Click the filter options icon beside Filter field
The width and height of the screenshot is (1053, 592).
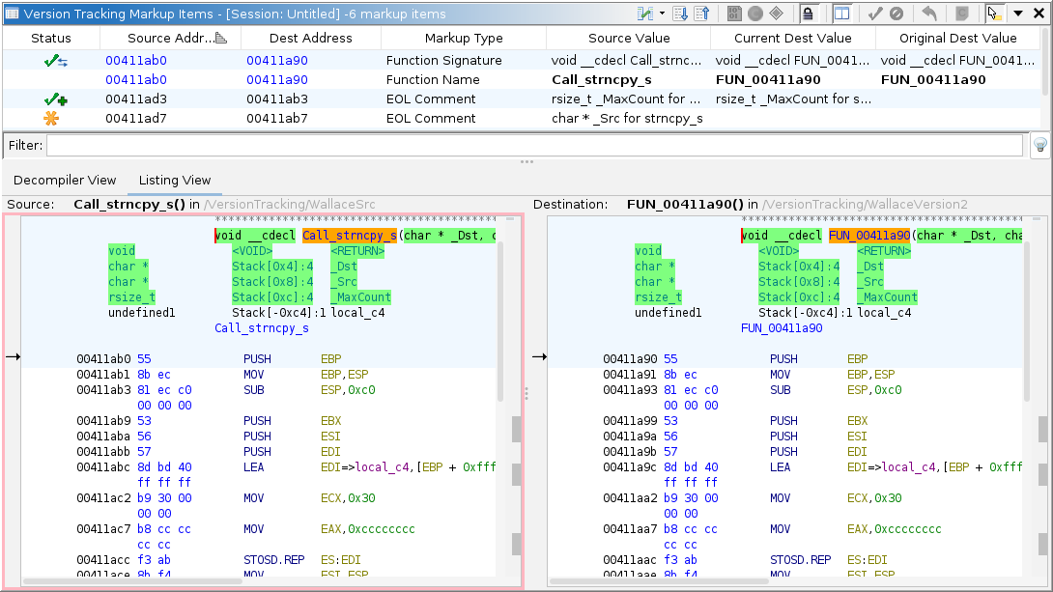click(1039, 146)
